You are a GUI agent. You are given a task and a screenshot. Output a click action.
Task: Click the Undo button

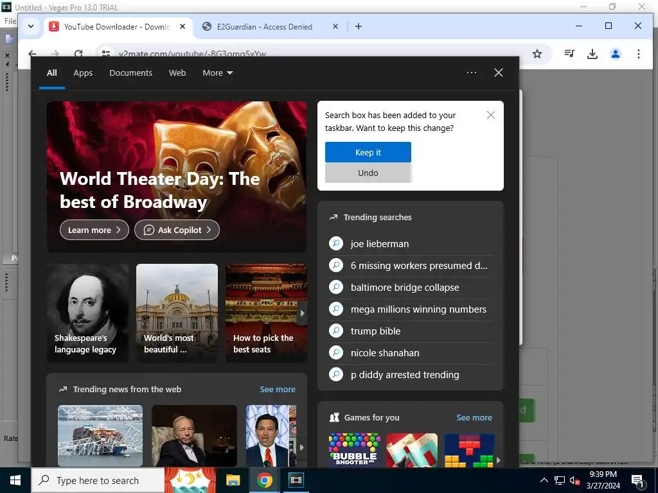[x=368, y=173]
